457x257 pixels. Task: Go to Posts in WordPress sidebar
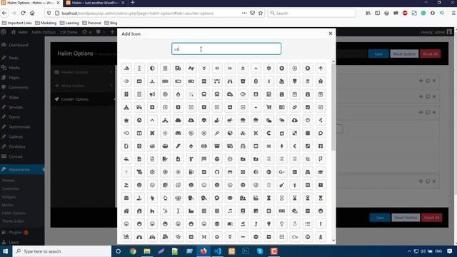click(13, 58)
